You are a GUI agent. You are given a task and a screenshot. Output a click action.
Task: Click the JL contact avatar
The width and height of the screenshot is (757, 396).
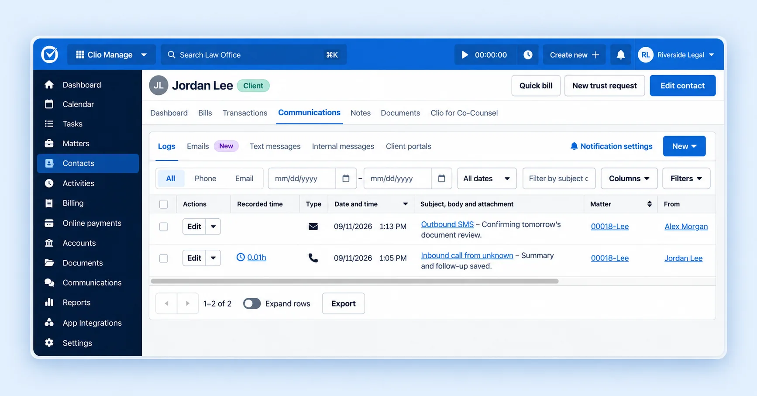pos(158,86)
